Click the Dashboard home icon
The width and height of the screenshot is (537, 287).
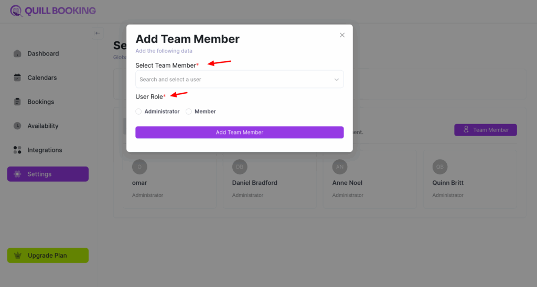click(17, 53)
